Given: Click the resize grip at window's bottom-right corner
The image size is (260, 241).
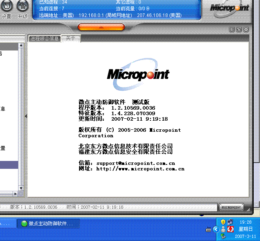Looking at the screenshot, I should pos(248,210).
